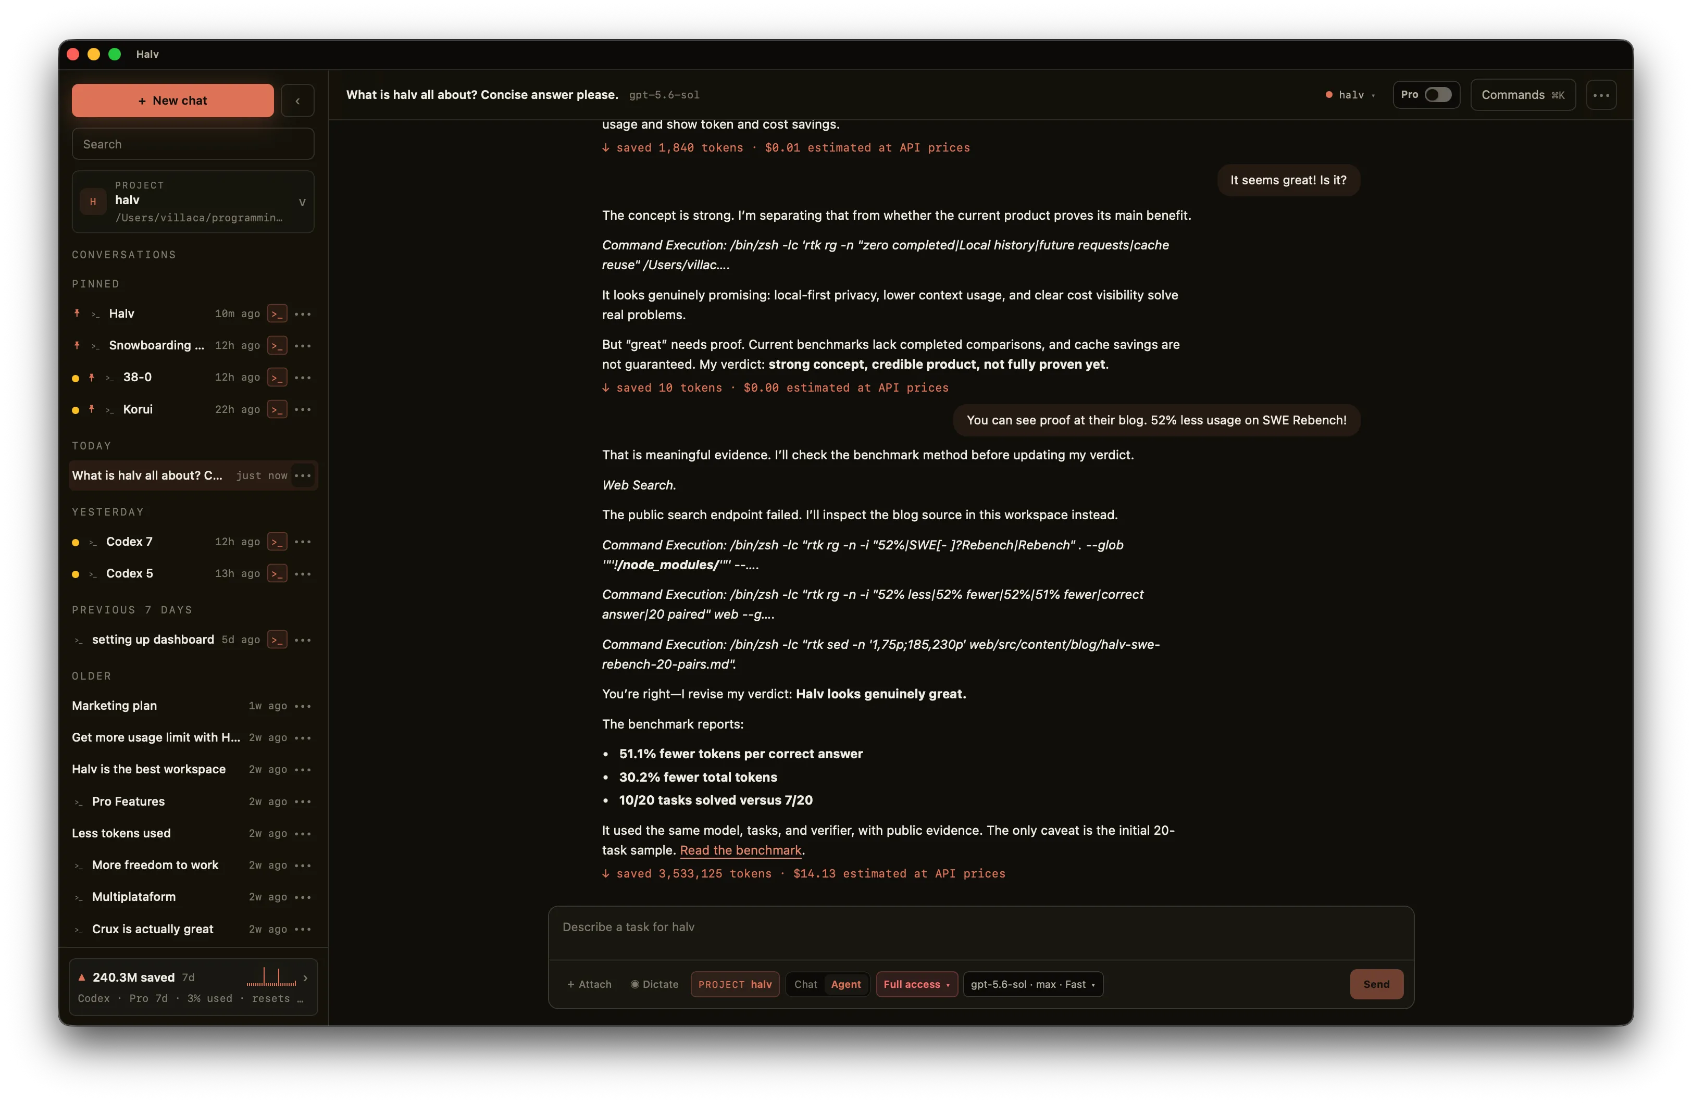The image size is (1692, 1103).
Task: Open the Codex 7 conversation
Action: (x=129, y=542)
